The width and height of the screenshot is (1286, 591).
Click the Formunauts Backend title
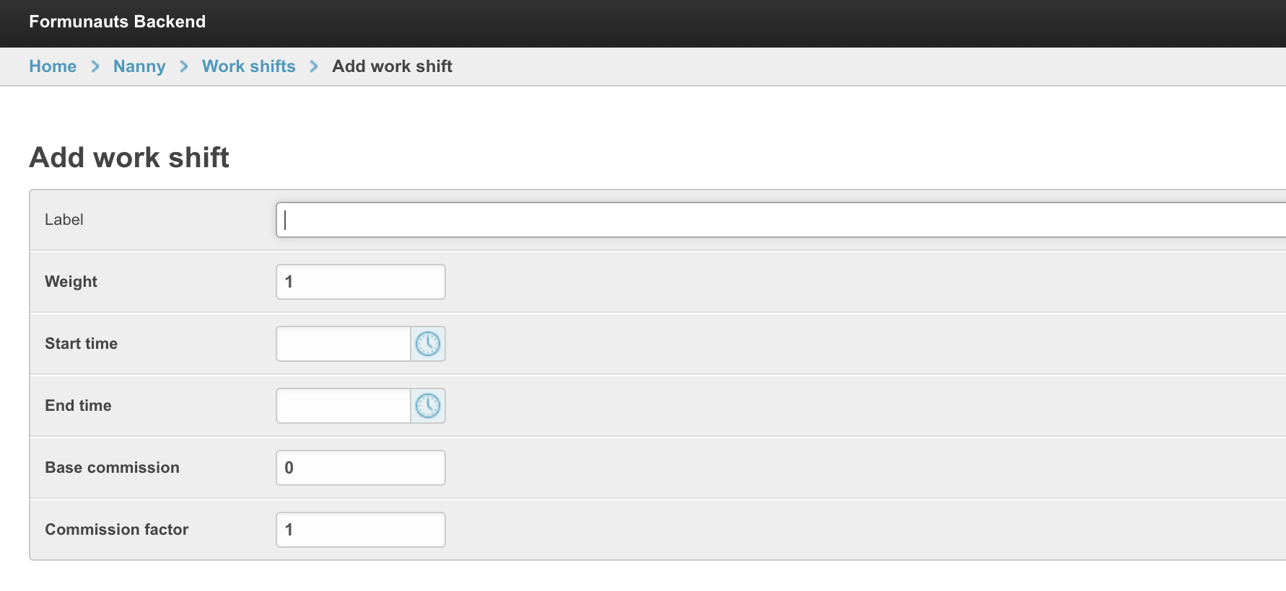(x=118, y=22)
